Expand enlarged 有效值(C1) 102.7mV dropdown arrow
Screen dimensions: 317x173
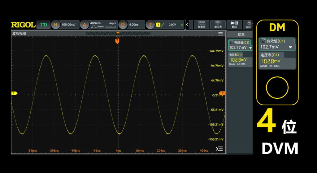(x=290, y=47)
